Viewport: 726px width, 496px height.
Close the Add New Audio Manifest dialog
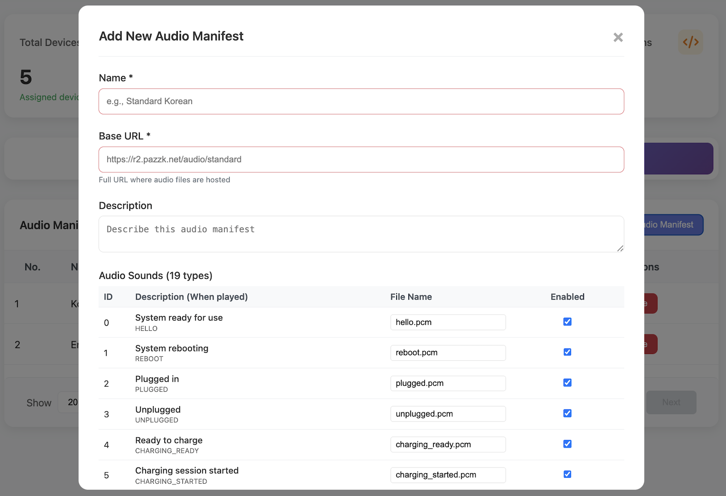coord(618,37)
